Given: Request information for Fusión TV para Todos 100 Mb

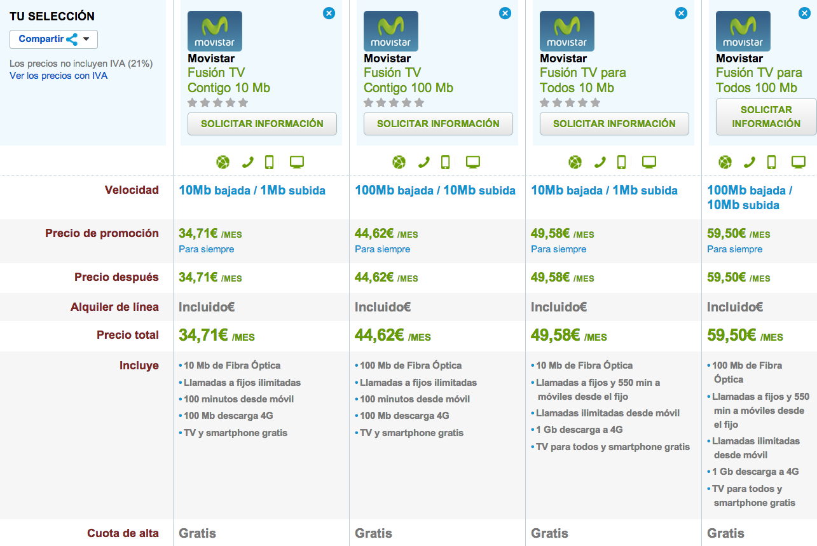Looking at the screenshot, I should pos(766,117).
